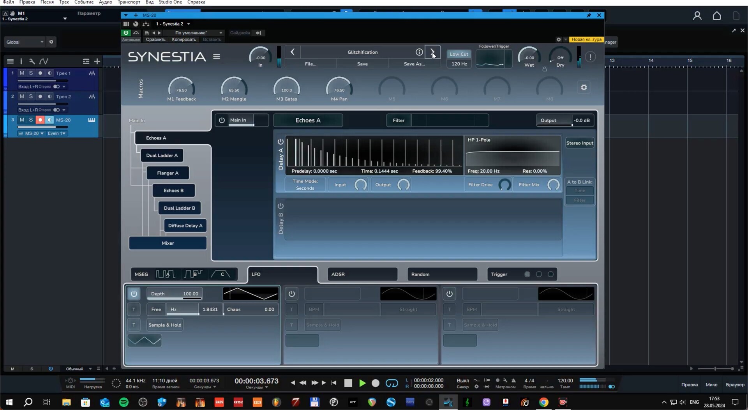Open Windows taskbar search
Screen dimensions: 748x410
[x=28, y=402]
